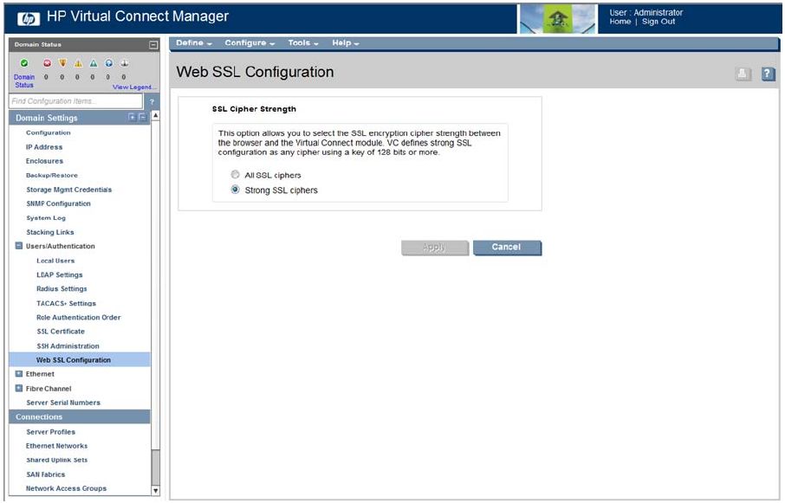This screenshot has height=503, width=785.
Task: Open help with the blue question mark icon
Action: tap(768, 74)
